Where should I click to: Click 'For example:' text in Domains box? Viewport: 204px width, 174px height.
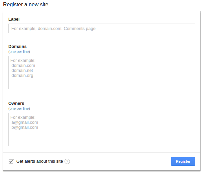tap(23, 61)
